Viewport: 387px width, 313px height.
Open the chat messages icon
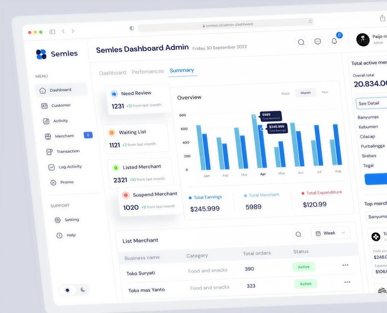click(x=318, y=41)
